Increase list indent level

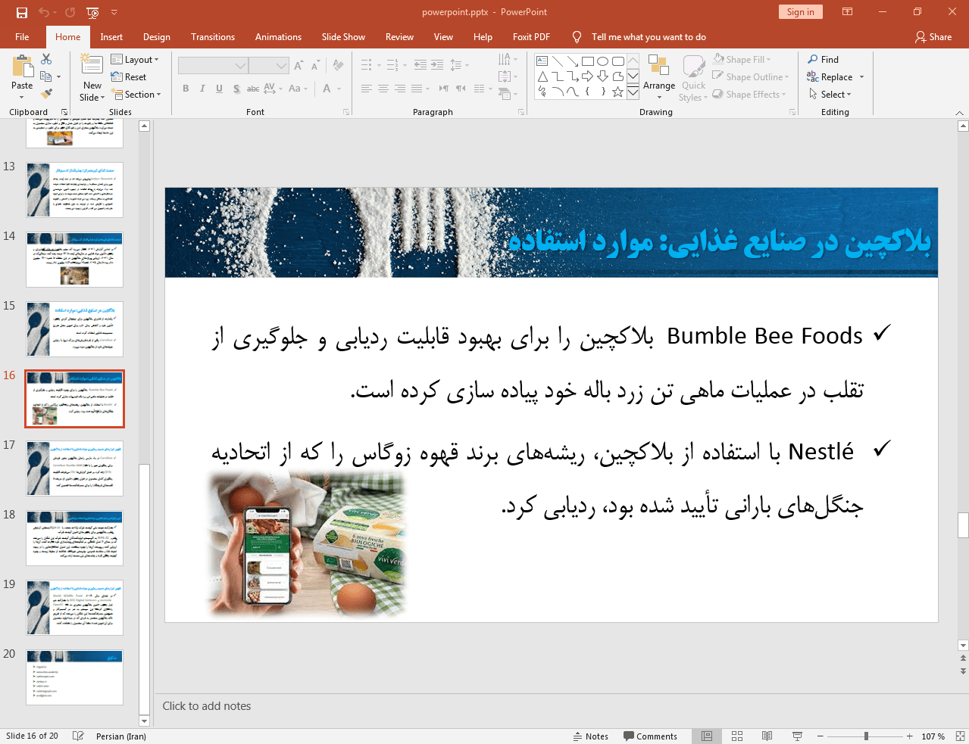[x=437, y=65]
